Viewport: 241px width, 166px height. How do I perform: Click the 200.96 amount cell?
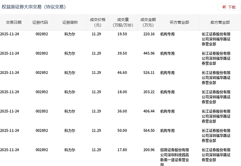tap(149, 150)
